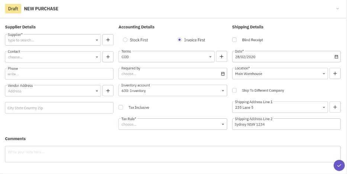Click the Phone input field
Screen dimensions: 347x174
click(60, 74)
